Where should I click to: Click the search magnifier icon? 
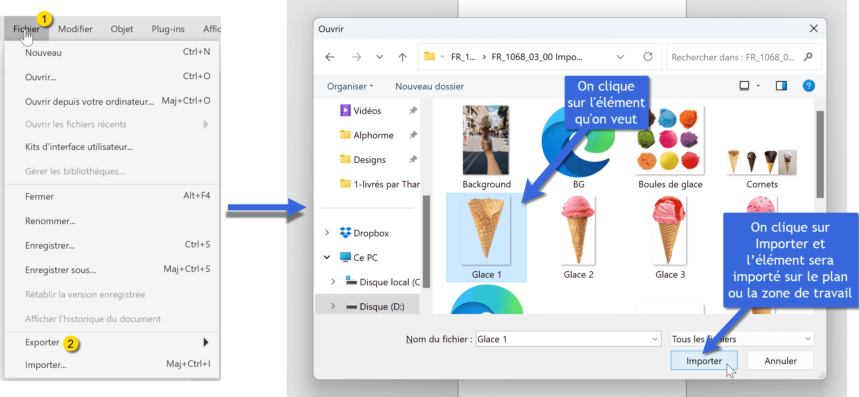click(808, 57)
